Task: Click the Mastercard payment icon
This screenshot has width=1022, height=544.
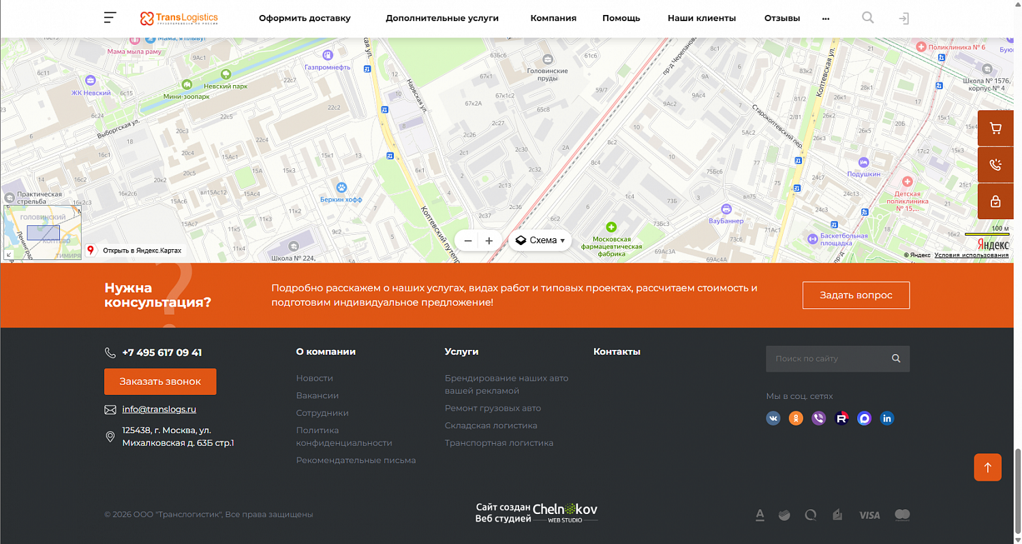Action: coord(902,515)
